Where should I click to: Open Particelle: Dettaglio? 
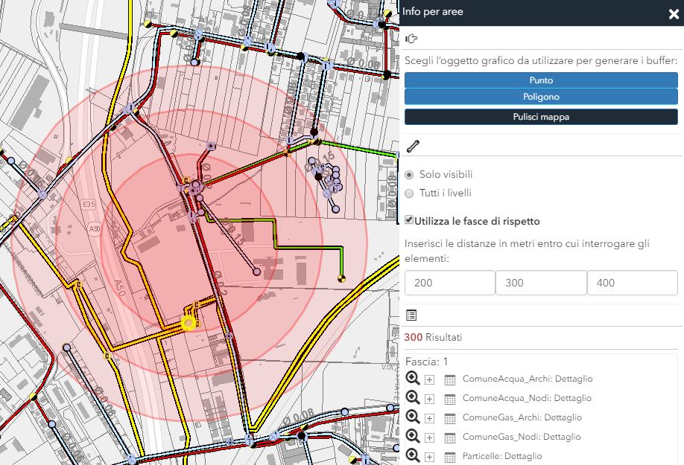coord(502,456)
